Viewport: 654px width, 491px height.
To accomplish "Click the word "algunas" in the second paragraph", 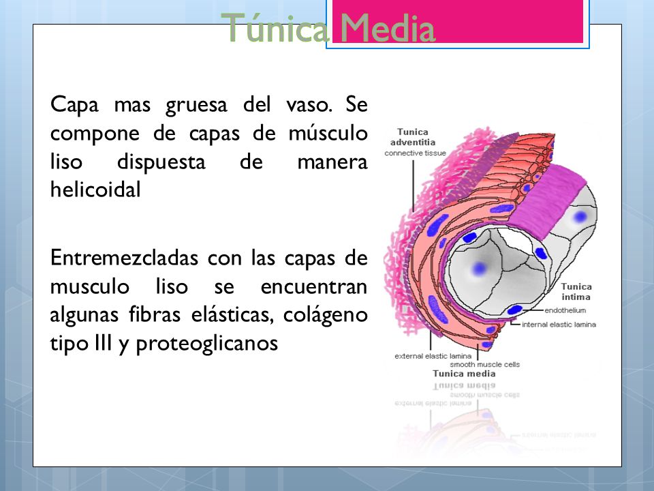I will pos(84,315).
